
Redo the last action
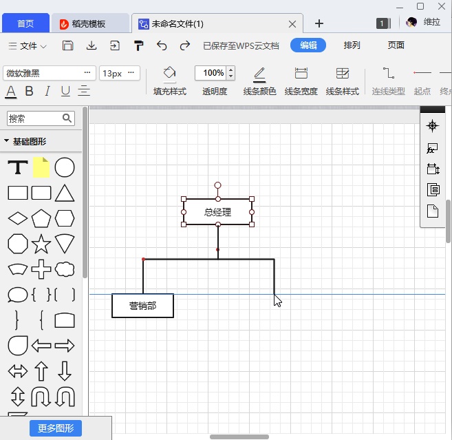pos(185,45)
